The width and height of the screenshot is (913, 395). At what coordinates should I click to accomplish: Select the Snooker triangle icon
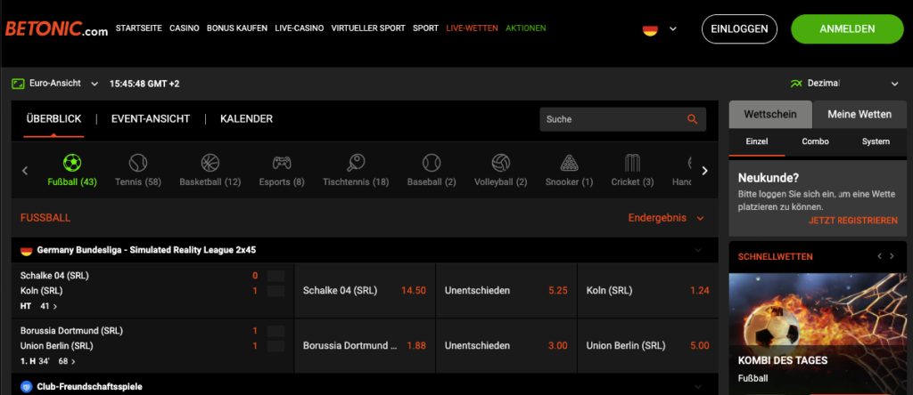pos(569,163)
